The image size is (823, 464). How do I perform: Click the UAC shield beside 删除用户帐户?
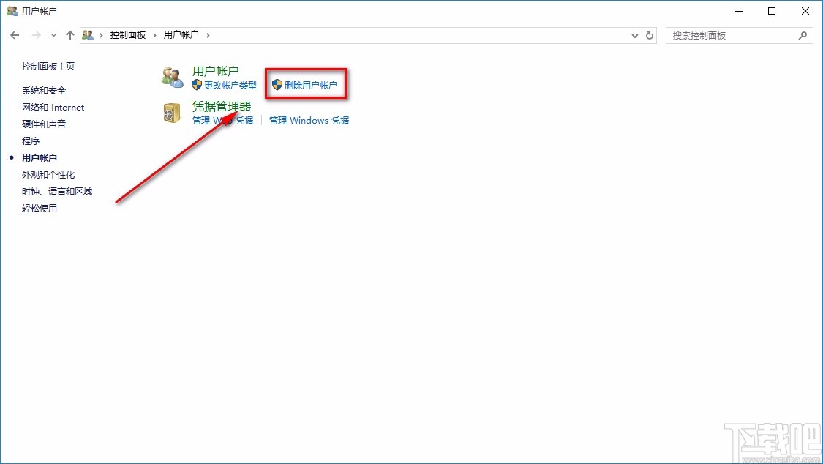click(x=277, y=84)
